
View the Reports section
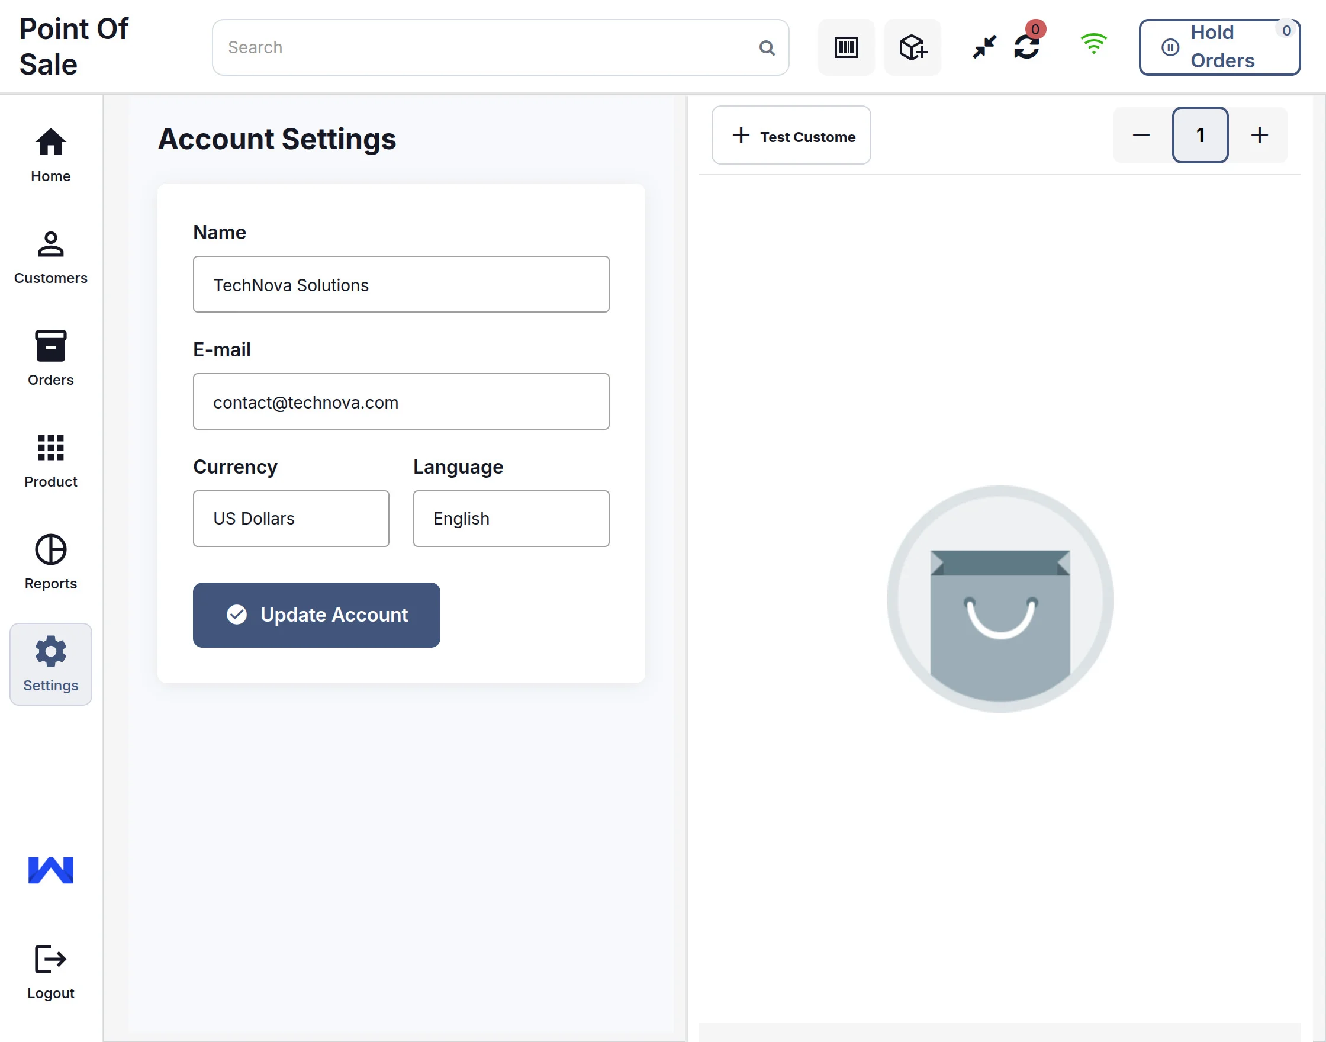click(x=51, y=562)
